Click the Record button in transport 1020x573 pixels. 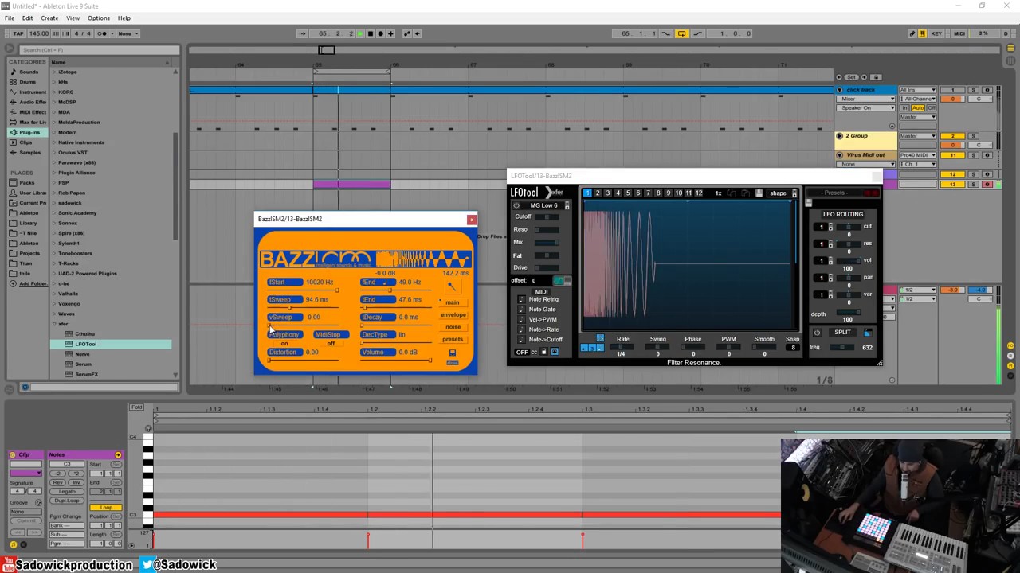coord(380,33)
